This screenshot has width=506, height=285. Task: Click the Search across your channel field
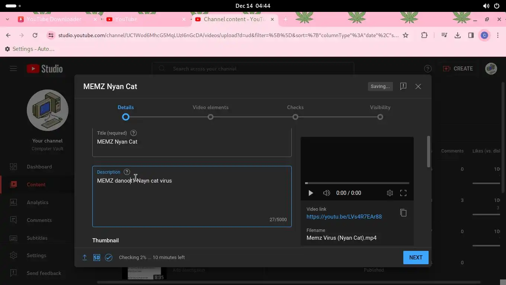pyautogui.click(x=253, y=69)
